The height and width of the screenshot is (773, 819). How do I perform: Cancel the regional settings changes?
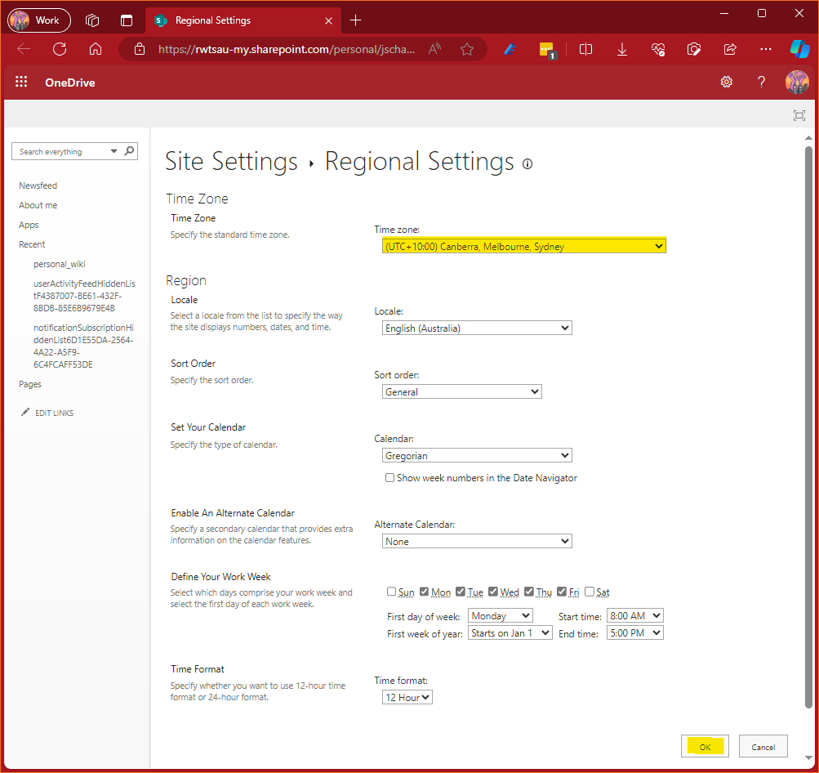pyautogui.click(x=763, y=746)
